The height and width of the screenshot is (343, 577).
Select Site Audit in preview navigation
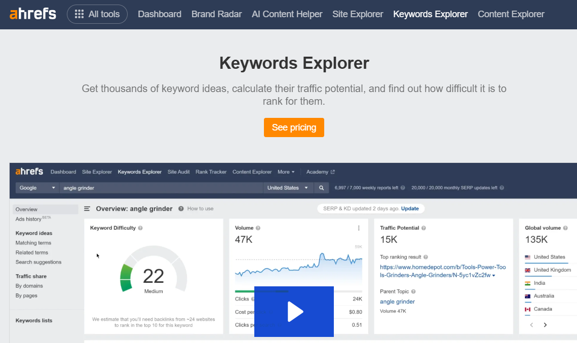[x=178, y=171]
